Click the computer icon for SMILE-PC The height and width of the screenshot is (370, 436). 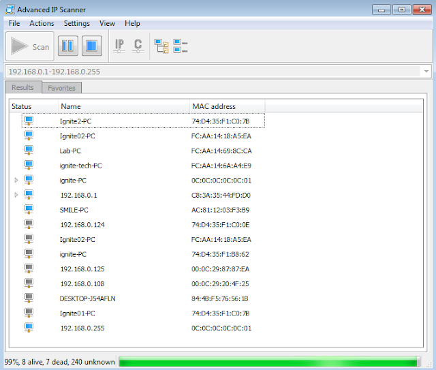29,209
